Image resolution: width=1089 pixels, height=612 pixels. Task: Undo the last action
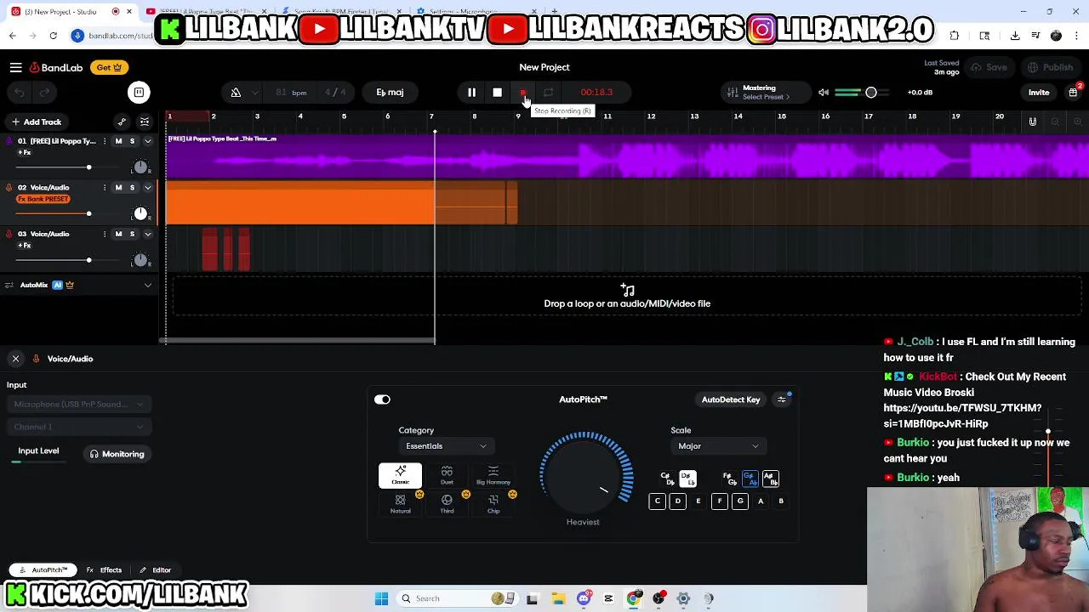tap(19, 92)
